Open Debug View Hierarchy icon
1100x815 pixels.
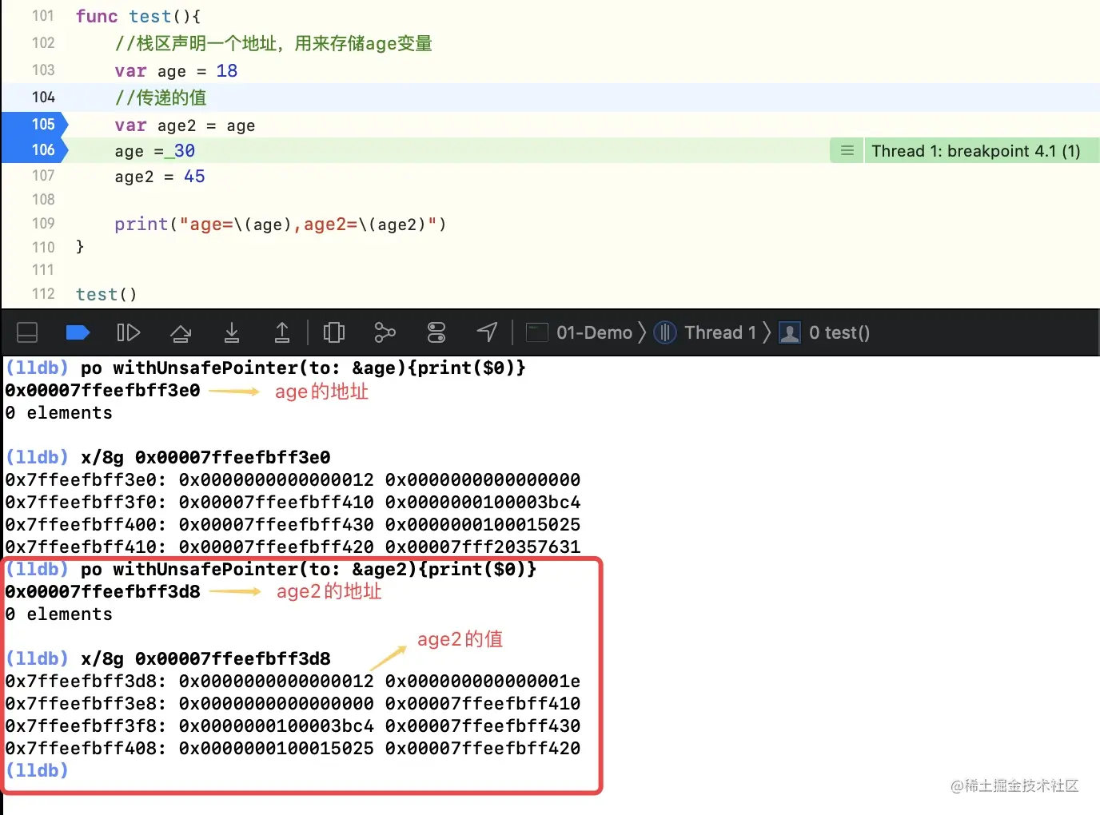tap(334, 332)
